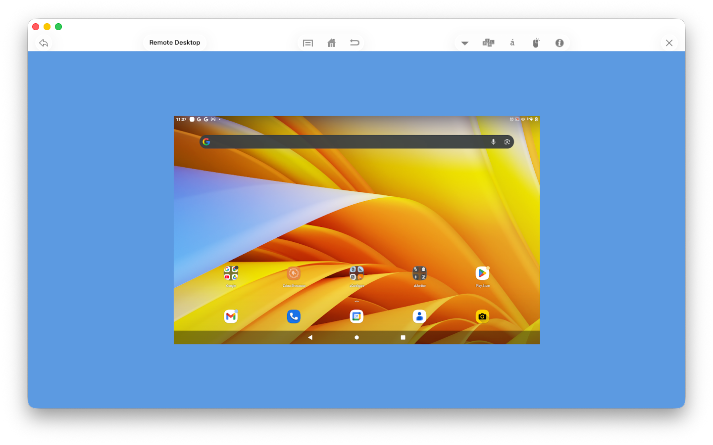Tap the microphone voice search icon
The width and height of the screenshot is (713, 445).
coord(493,142)
